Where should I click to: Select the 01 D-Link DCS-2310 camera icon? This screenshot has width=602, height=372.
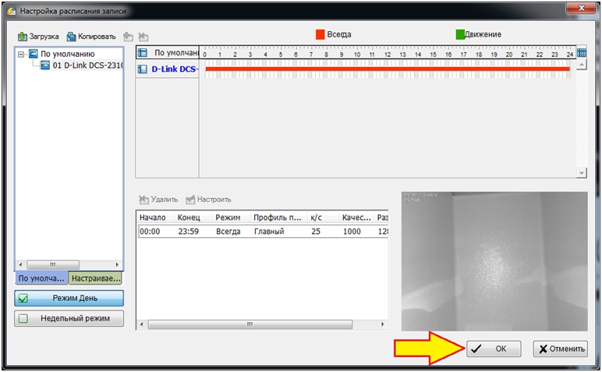[x=45, y=66]
